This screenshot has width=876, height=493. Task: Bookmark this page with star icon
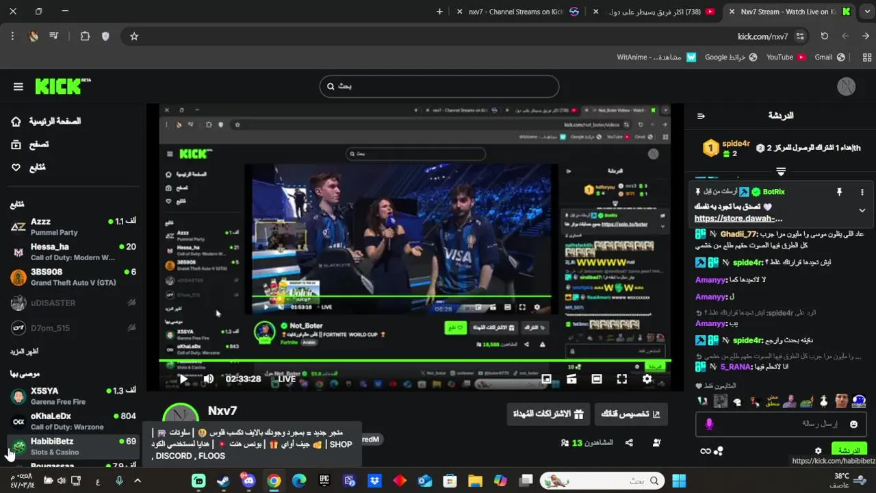pyautogui.click(x=134, y=36)
